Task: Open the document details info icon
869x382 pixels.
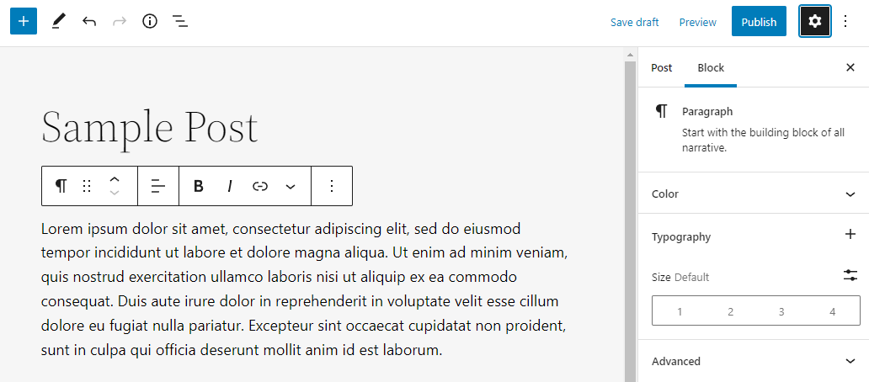Action: [x=150, y=22]
